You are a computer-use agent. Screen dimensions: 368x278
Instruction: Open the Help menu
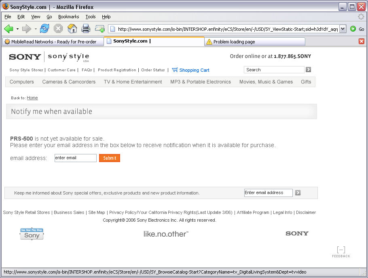106,17
